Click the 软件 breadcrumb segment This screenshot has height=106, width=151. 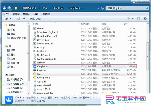(x=45, y=8)
